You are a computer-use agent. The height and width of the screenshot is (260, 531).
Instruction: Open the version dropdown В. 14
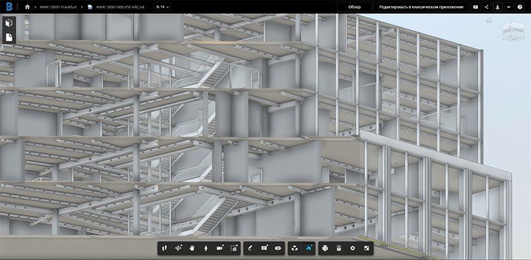[x=162, y=7]
